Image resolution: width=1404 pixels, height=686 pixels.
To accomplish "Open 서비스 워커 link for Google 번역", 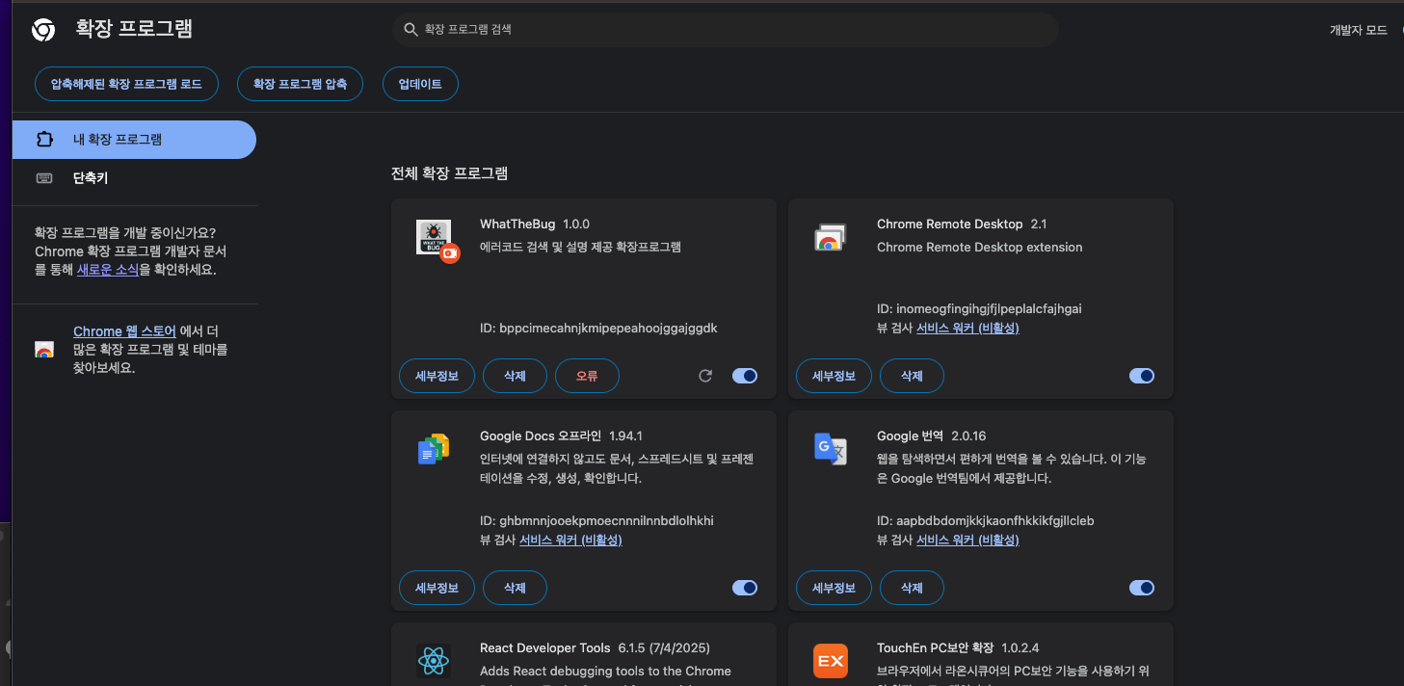I will (x=967, y=541).
